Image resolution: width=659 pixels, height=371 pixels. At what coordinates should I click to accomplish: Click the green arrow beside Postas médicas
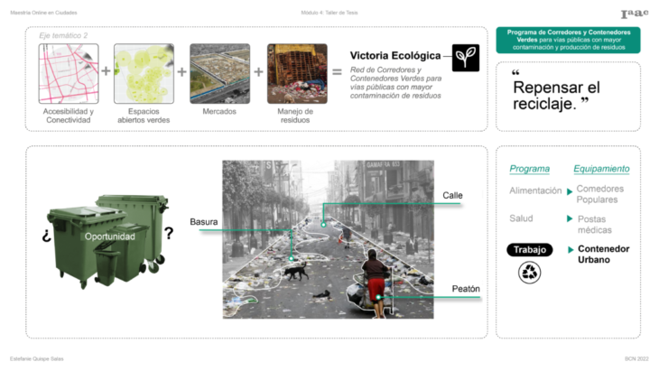tap(569, 219)
